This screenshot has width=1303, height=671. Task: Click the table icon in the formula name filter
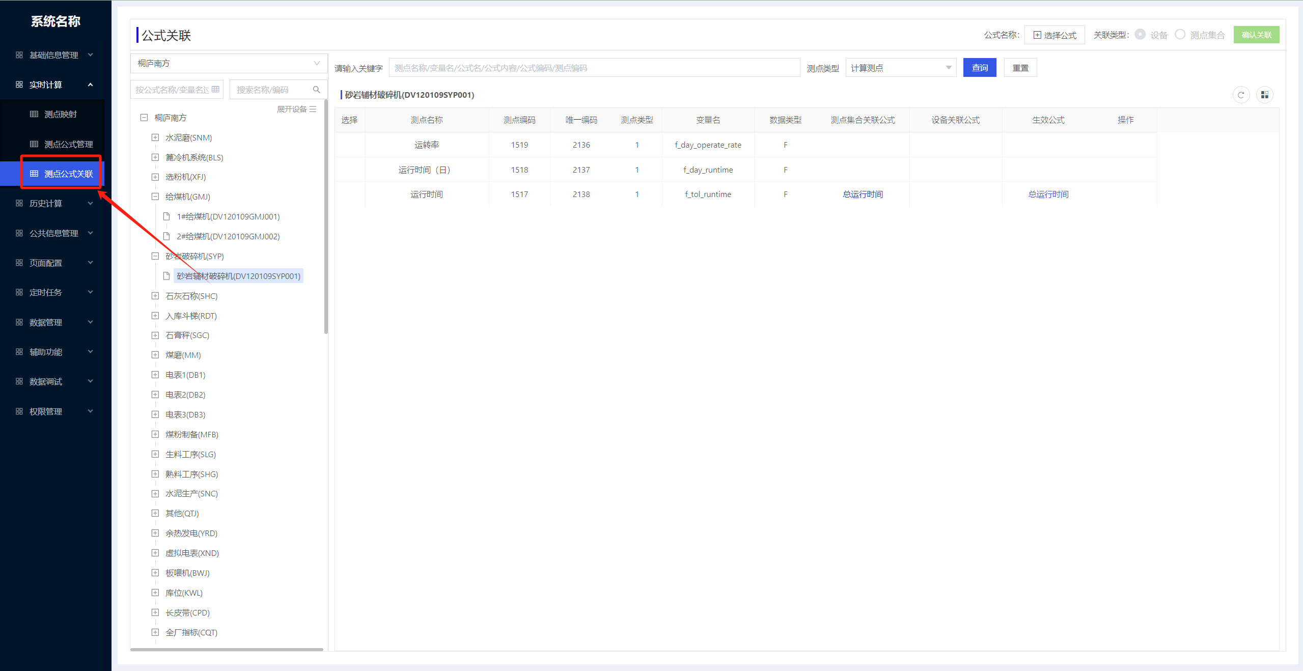pyautogui.click(x=216, y=90)
